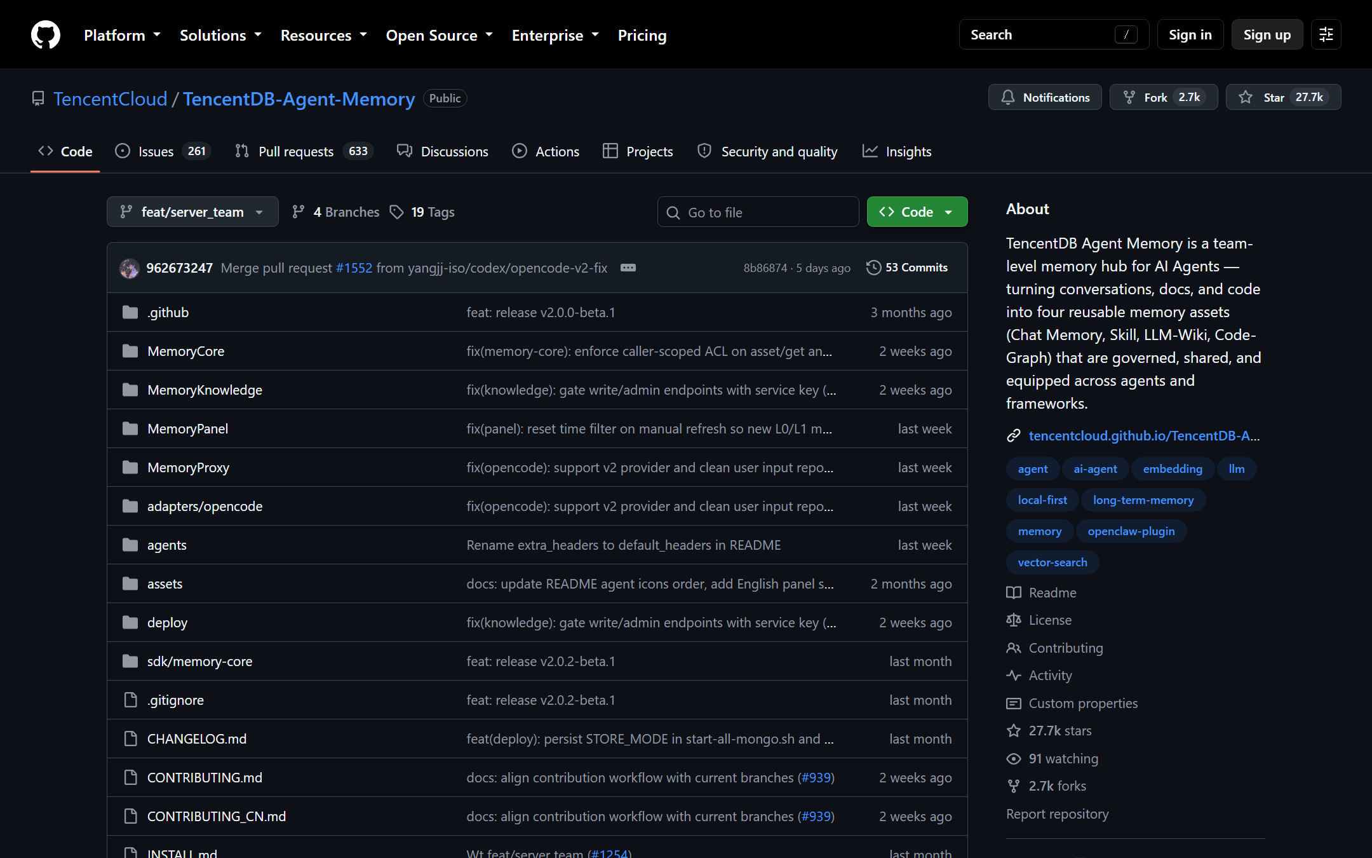Expand the Enterprise menu
Viewport: 1372px width, 858px height.
pyautogui.click(x=555, y=35)
